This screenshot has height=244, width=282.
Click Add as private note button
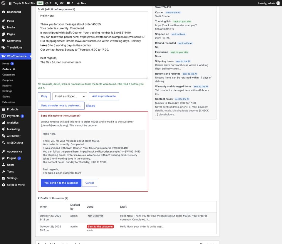[x=104, y=96]
